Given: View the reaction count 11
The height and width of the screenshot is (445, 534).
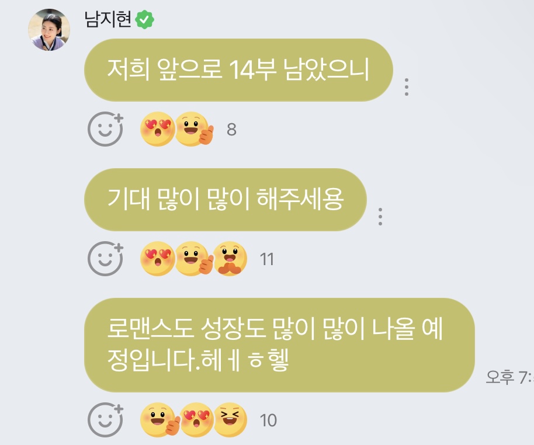Looking at the screenshot, I should [266, 259].
